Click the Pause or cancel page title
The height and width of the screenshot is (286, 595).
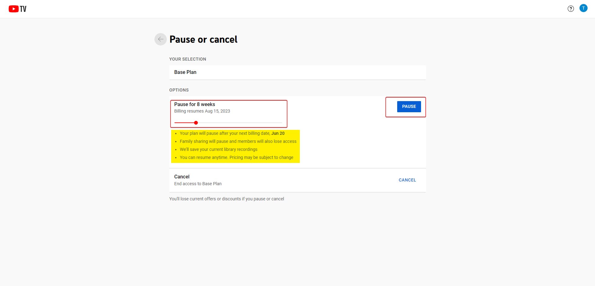pos(203,39)
